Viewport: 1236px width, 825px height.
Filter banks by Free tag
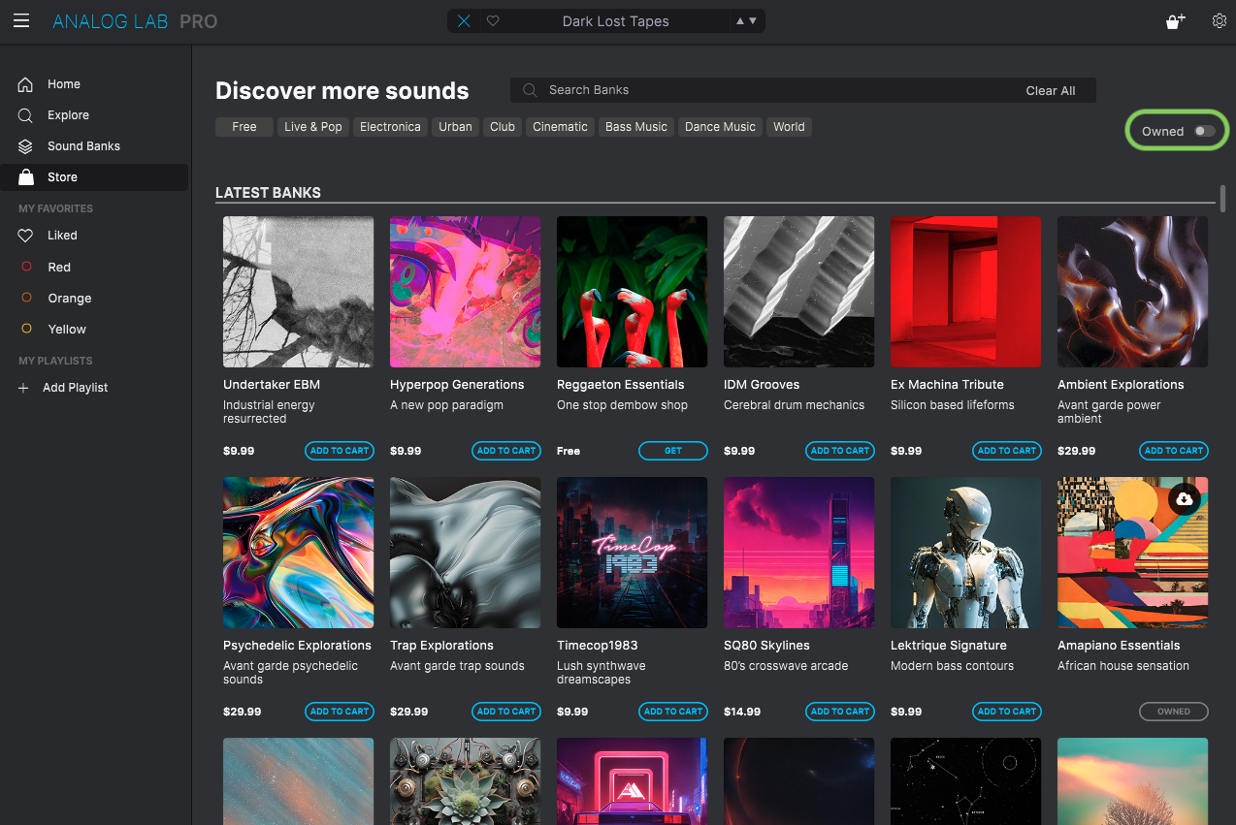(244, 127)
